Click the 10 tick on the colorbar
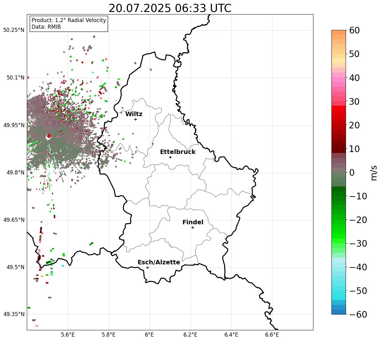The height and width of the screenshot is (341, 381). (354, 149)
